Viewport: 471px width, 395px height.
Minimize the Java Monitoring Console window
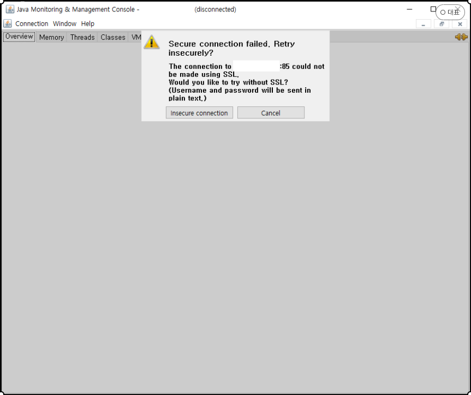click(409, 9)
